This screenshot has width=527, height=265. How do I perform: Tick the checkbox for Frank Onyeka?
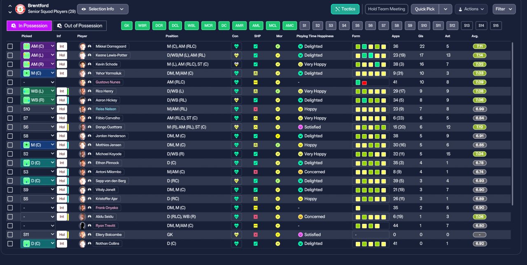click(x=10, y=208)
